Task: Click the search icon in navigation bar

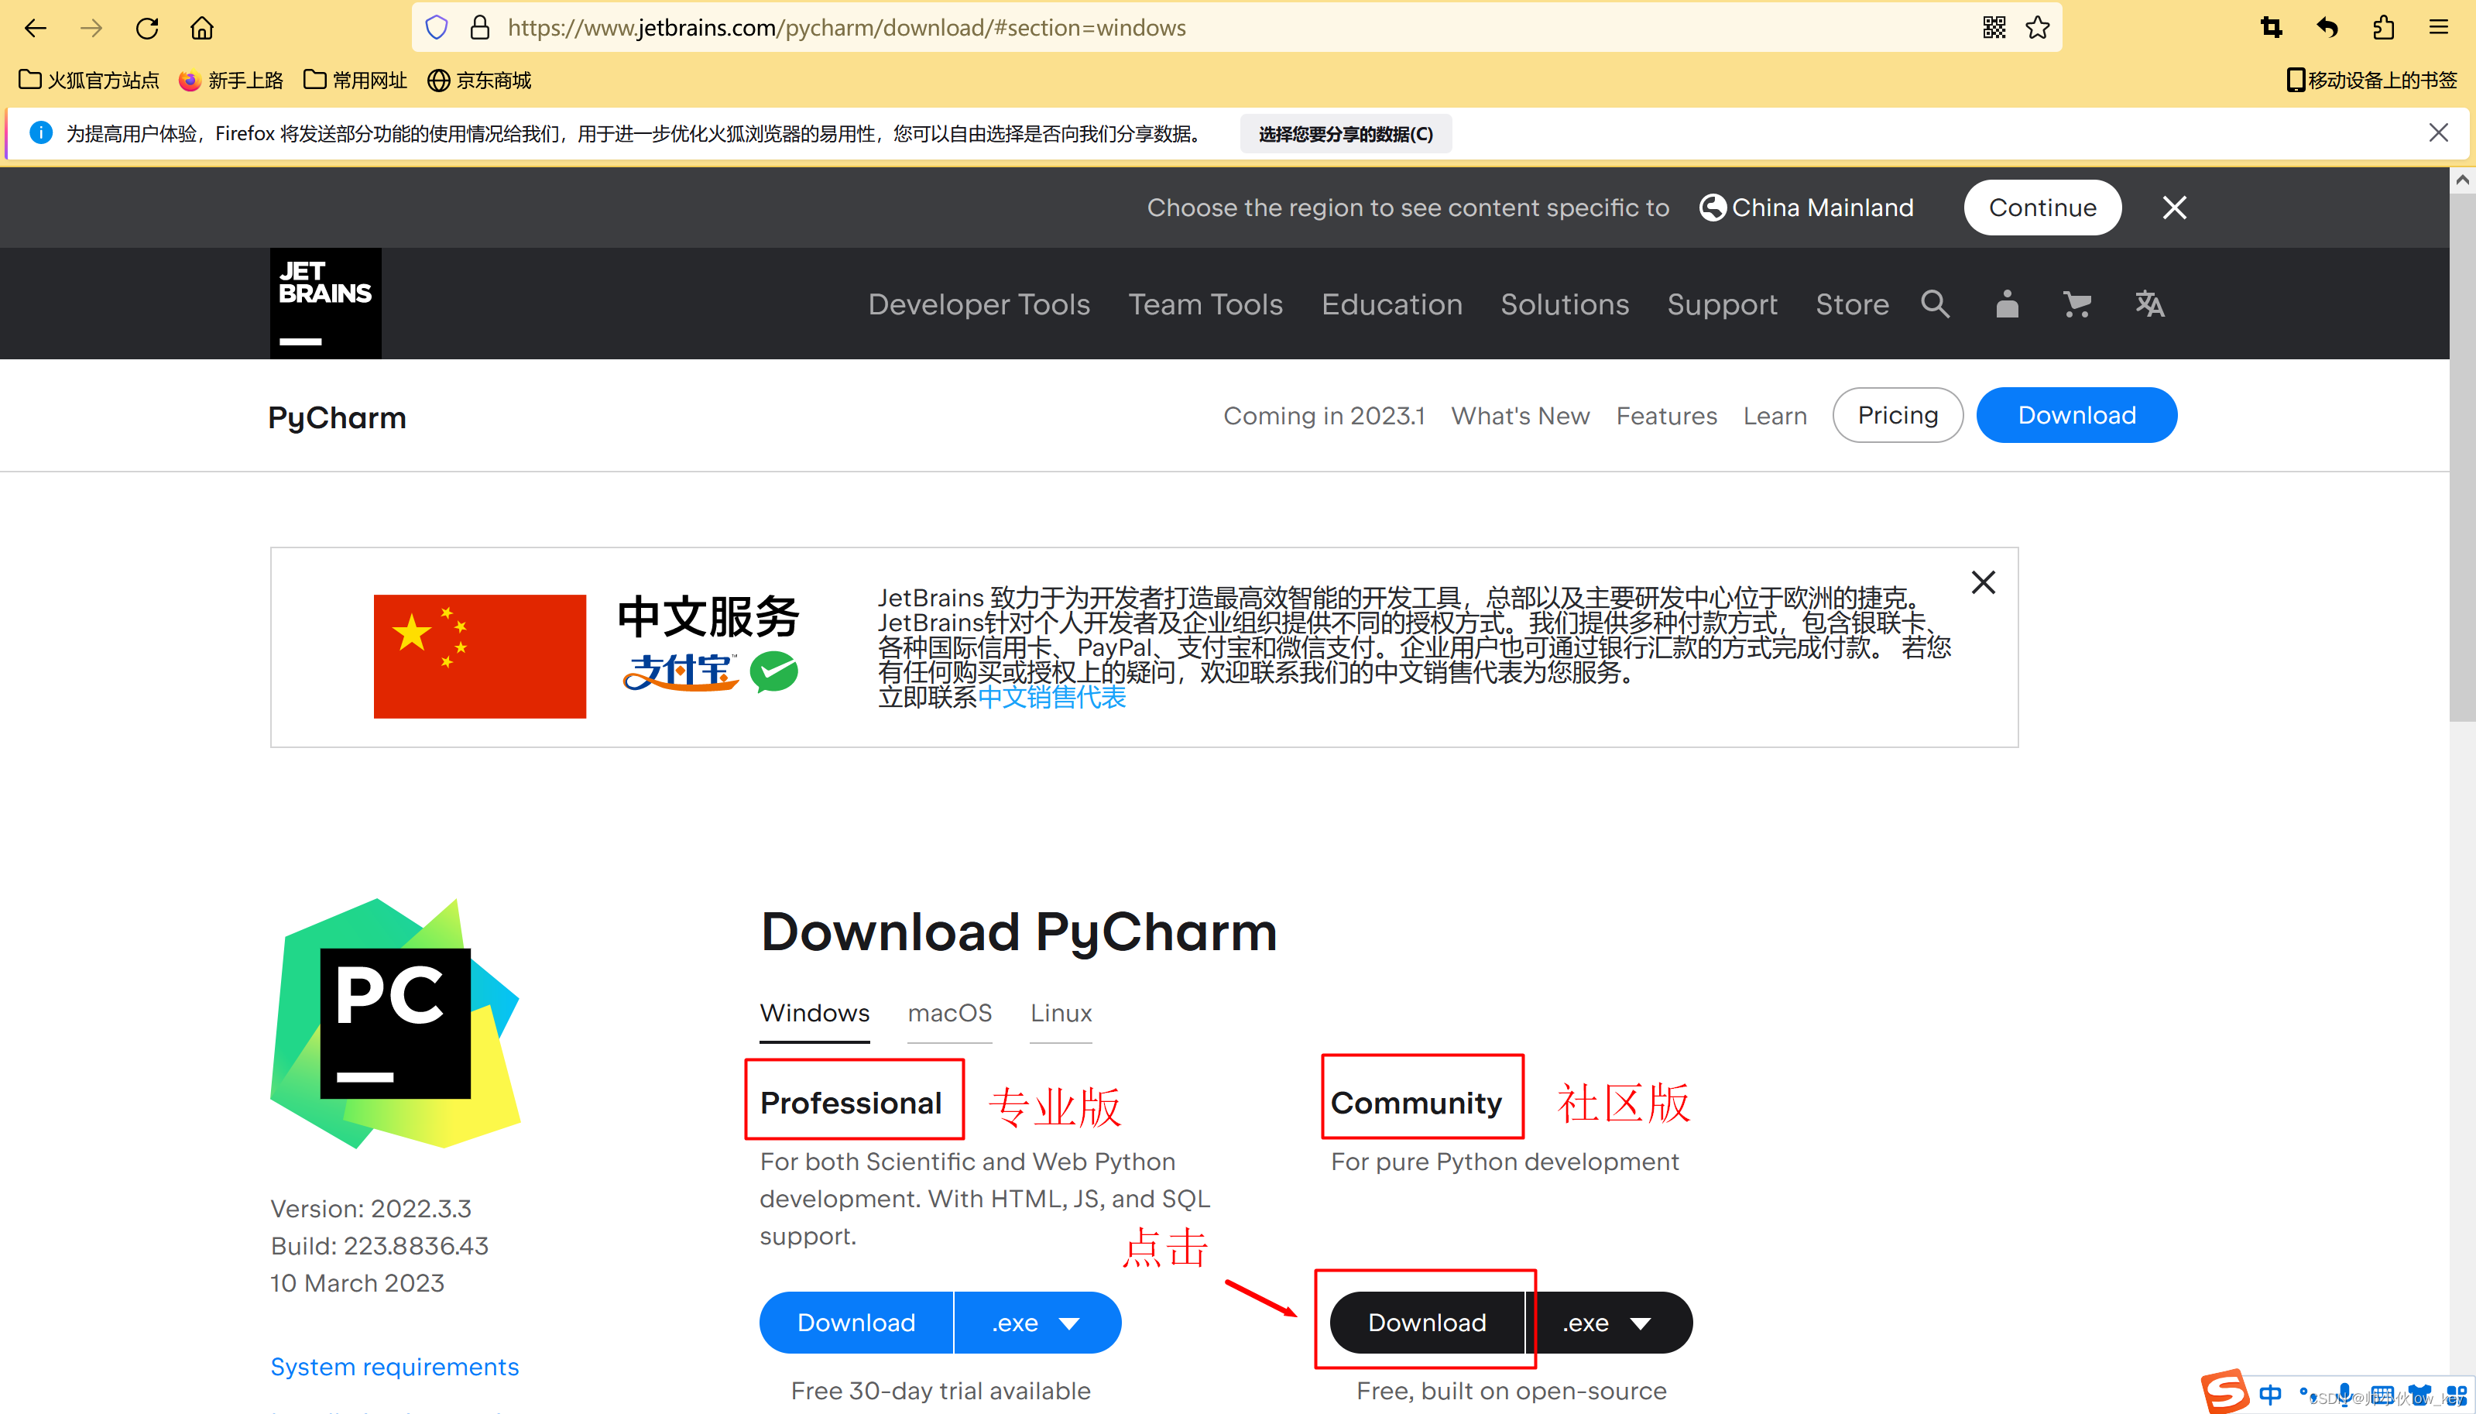Action: [1937, 304]
